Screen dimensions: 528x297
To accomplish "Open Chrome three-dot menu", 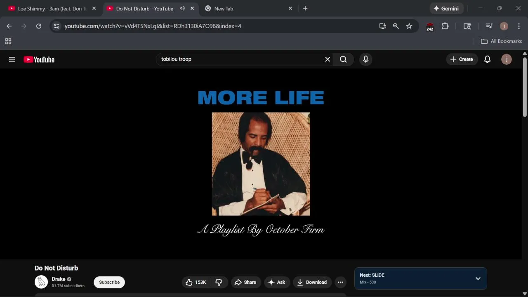I will coord(519,26).
